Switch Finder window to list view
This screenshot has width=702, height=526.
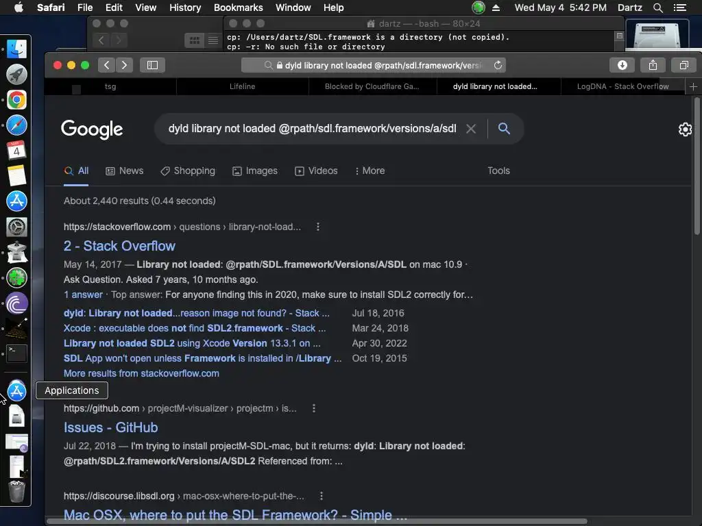213,40
